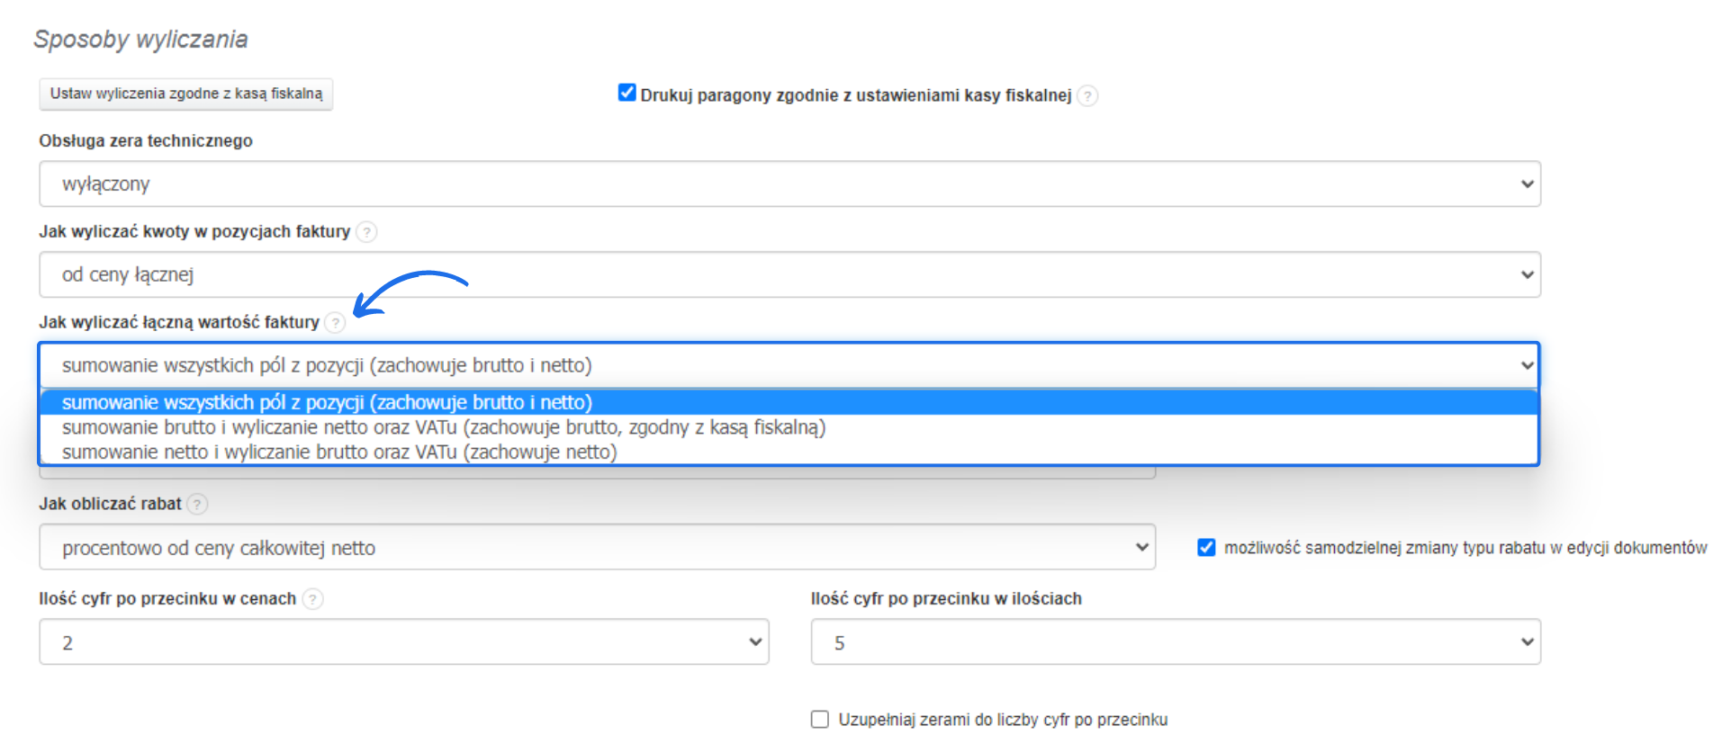Viewport: 1713px width, 735px height.
Task: Click help icon next to 'Jak obliczać rabat'
Action: pyautogui.click(x=197, y=505)
